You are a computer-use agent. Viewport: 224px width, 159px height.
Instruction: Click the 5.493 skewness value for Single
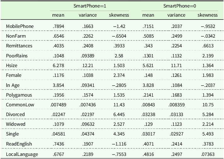click(208, 134)
